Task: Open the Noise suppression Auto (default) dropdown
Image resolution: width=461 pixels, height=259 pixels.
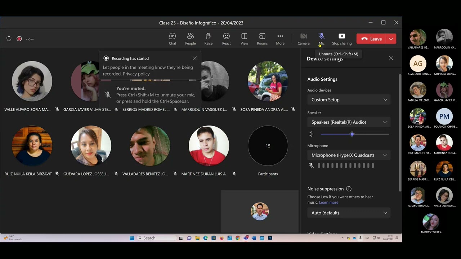Action: (x=349, y=213)
